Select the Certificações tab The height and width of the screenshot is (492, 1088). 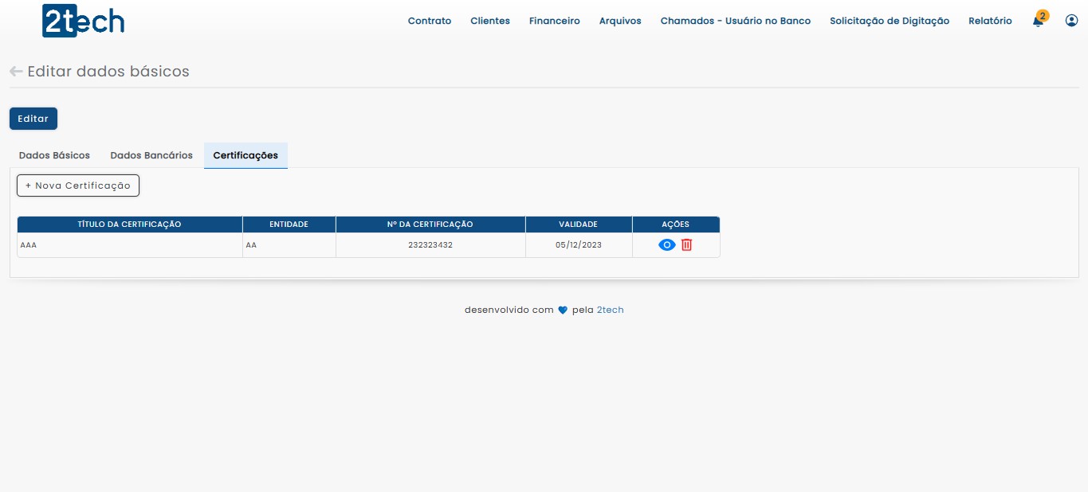pos(245,155)
